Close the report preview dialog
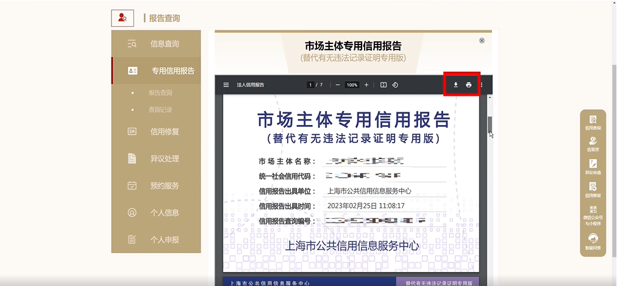 point(482,40)
